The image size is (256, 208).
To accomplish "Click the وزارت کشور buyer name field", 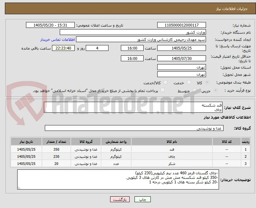I will (x=133, y=32).
